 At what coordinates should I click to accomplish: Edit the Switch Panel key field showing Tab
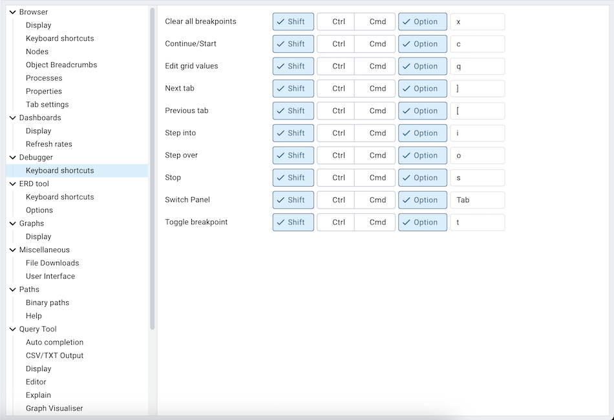477,200
